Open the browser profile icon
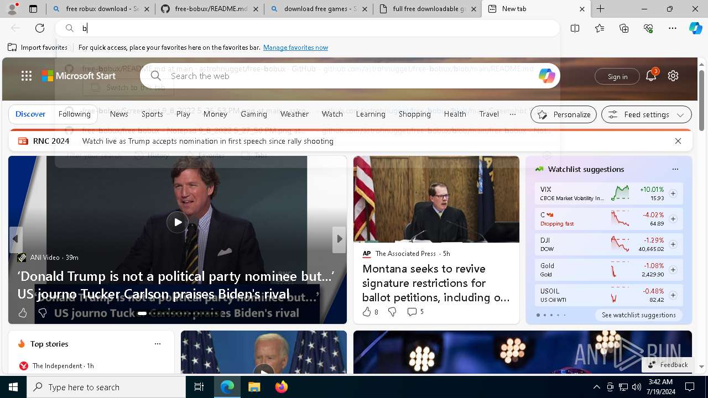Image resolution: width=708 pixels, height=398 pixels. pos(12,9)
